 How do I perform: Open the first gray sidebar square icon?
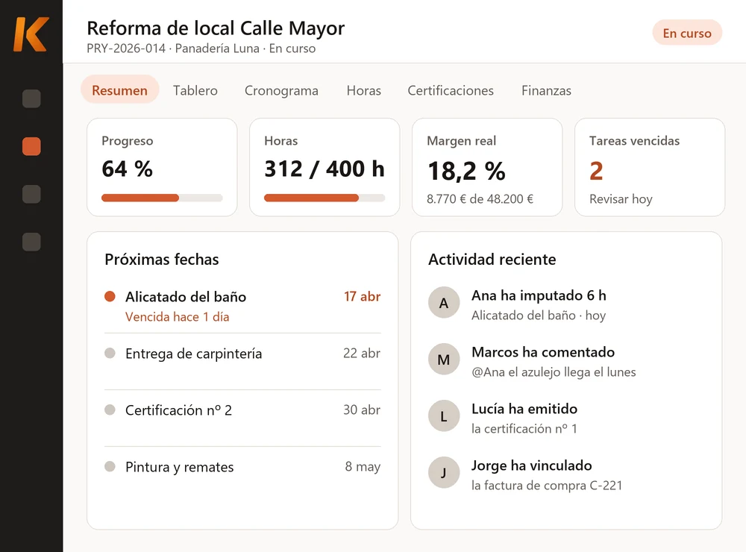(x=31, y=98)
